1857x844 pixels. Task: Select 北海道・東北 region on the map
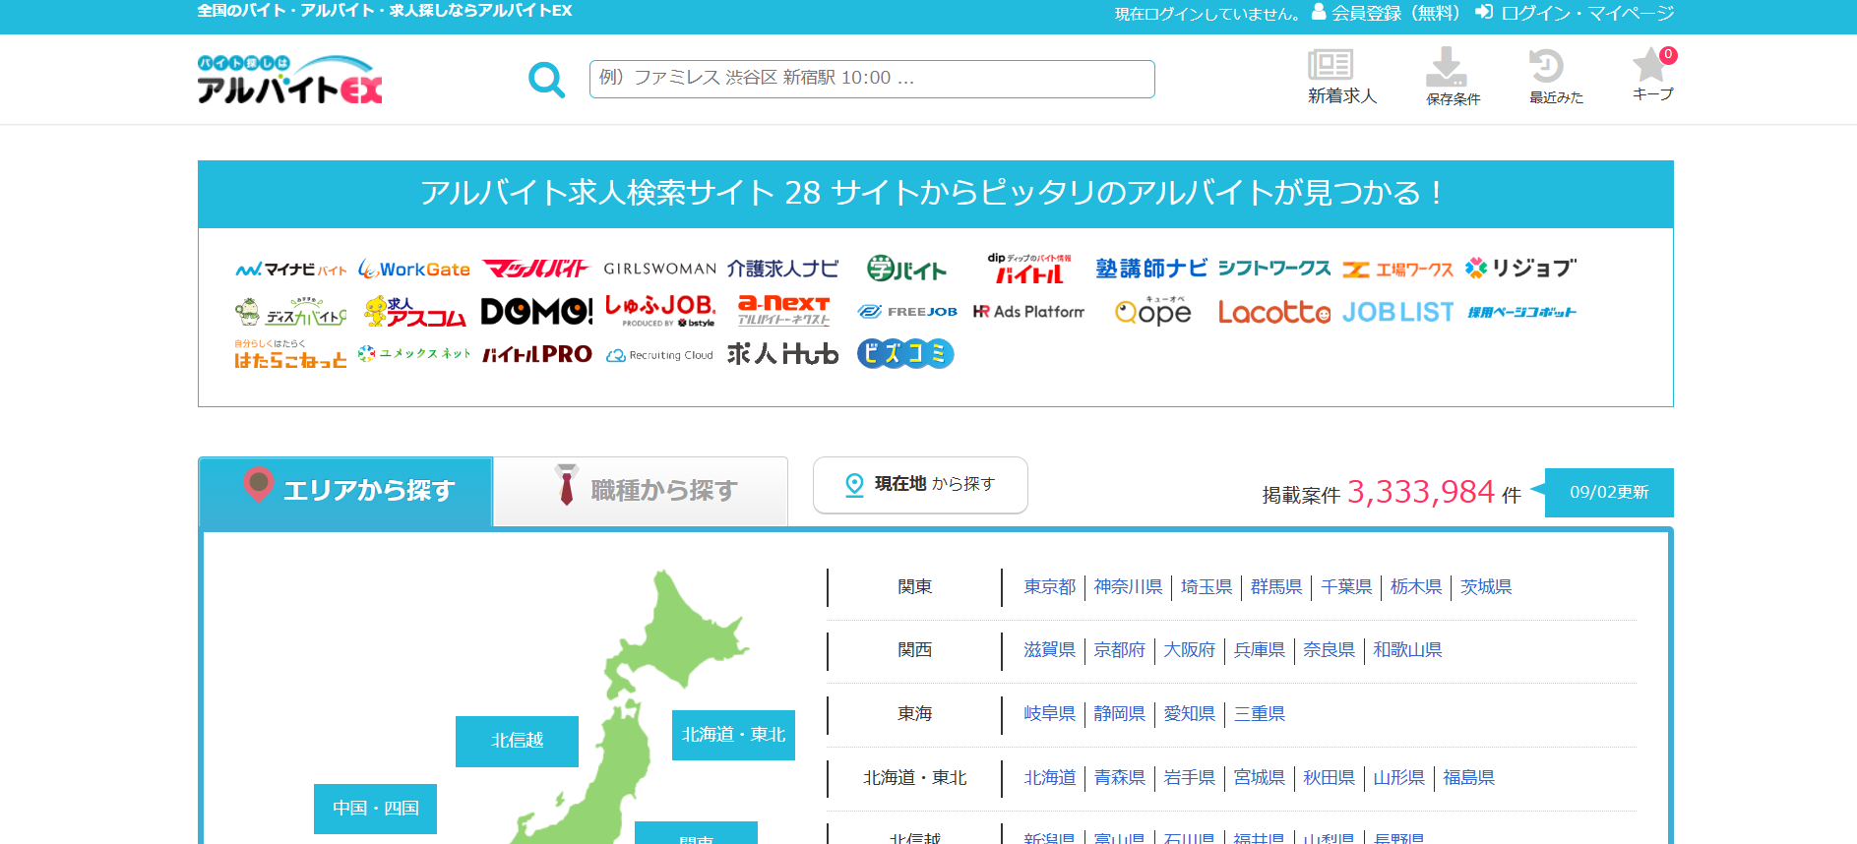[x=733, y=735]
